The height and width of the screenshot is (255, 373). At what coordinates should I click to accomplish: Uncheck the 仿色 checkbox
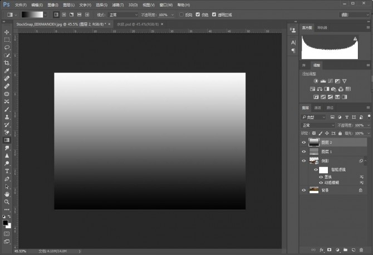click(x=198, y=14)
